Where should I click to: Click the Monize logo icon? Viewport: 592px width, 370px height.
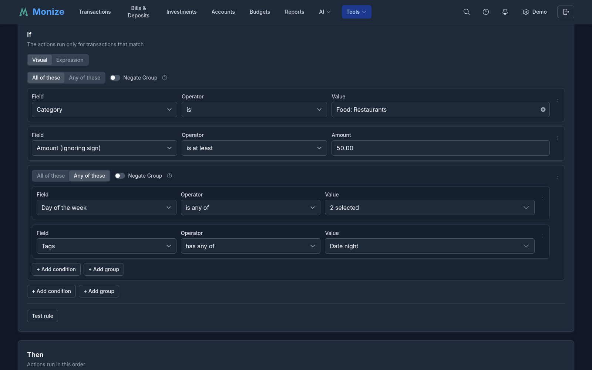[24, 12]
